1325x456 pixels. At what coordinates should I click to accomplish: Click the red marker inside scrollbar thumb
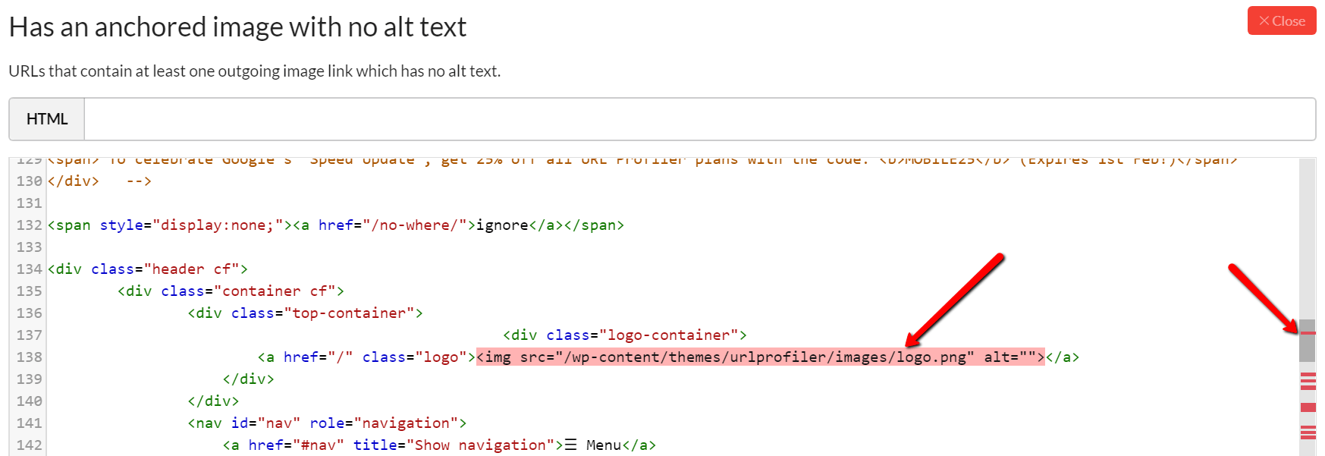pyautogui.click(x=1308, y=333)
